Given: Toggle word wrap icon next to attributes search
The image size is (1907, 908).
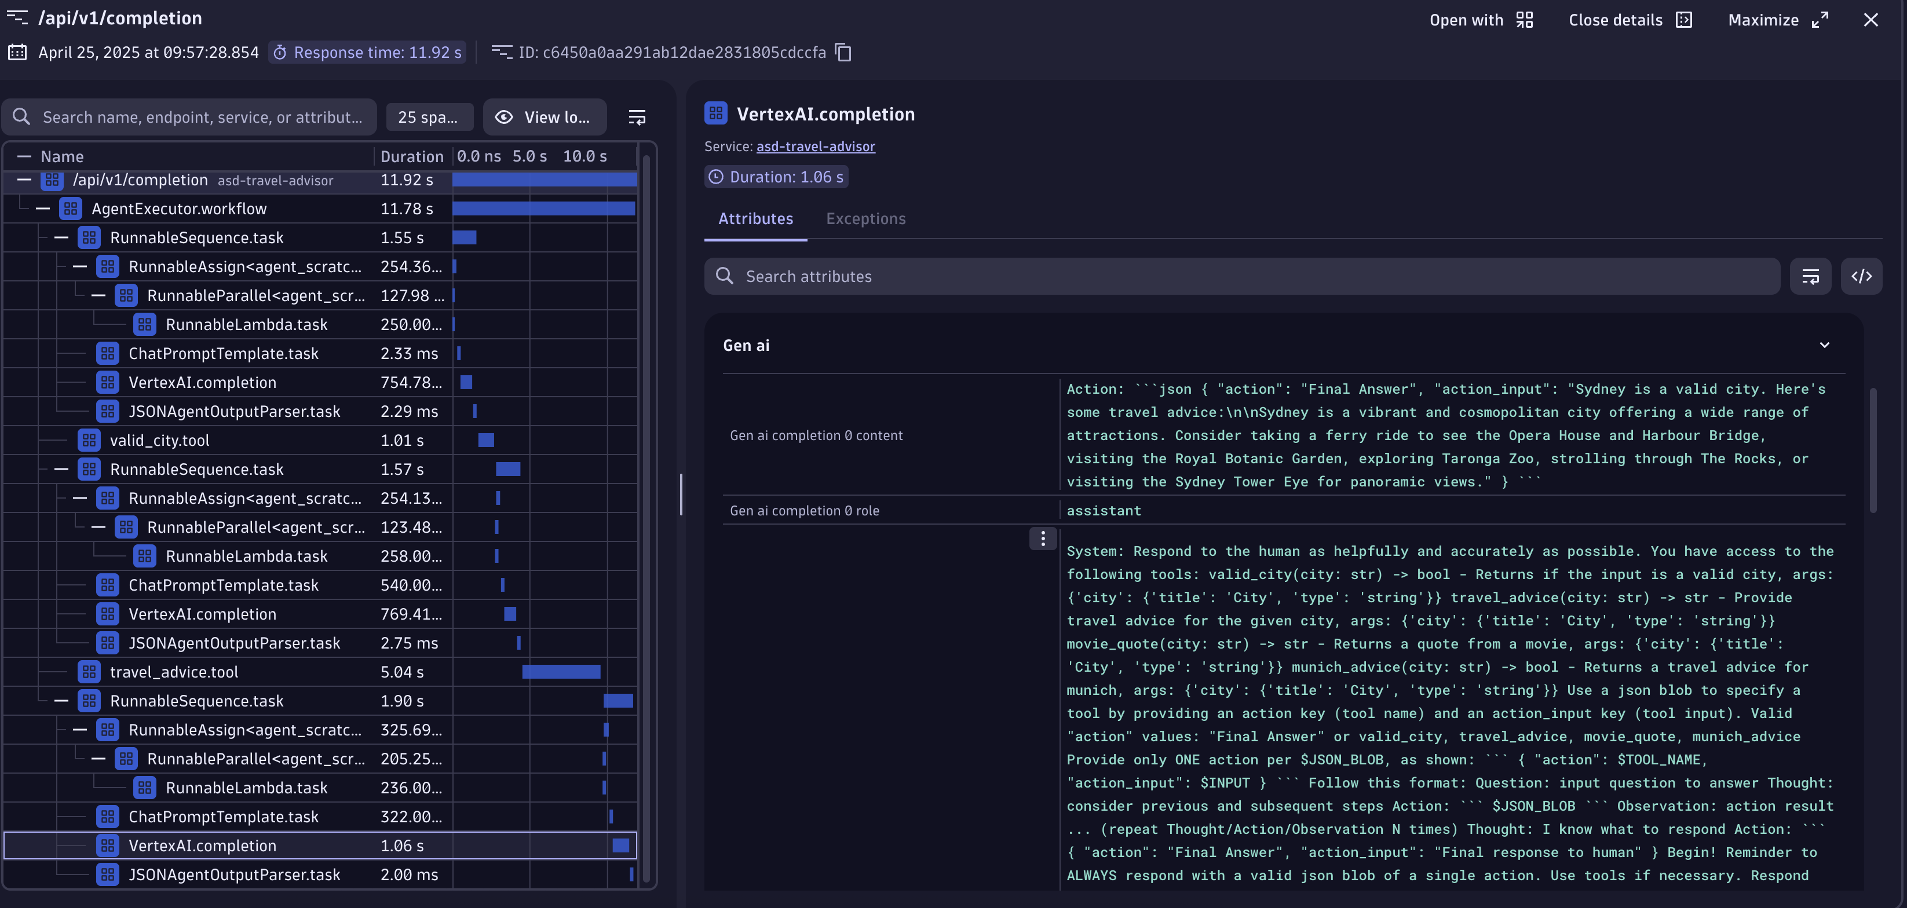Looking at the screenshot, I should [x=1810, y=276].
